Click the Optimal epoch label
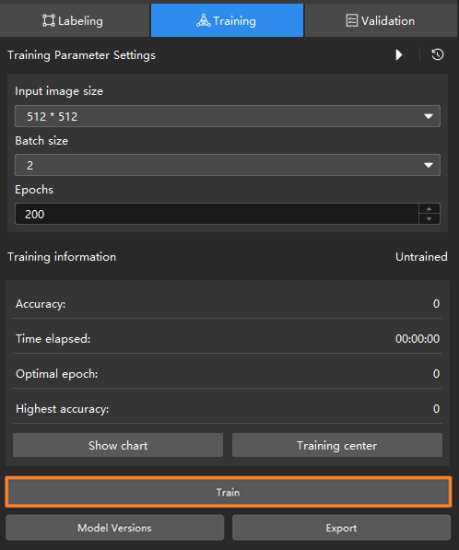Screen dimensions: 459x550 57,374
